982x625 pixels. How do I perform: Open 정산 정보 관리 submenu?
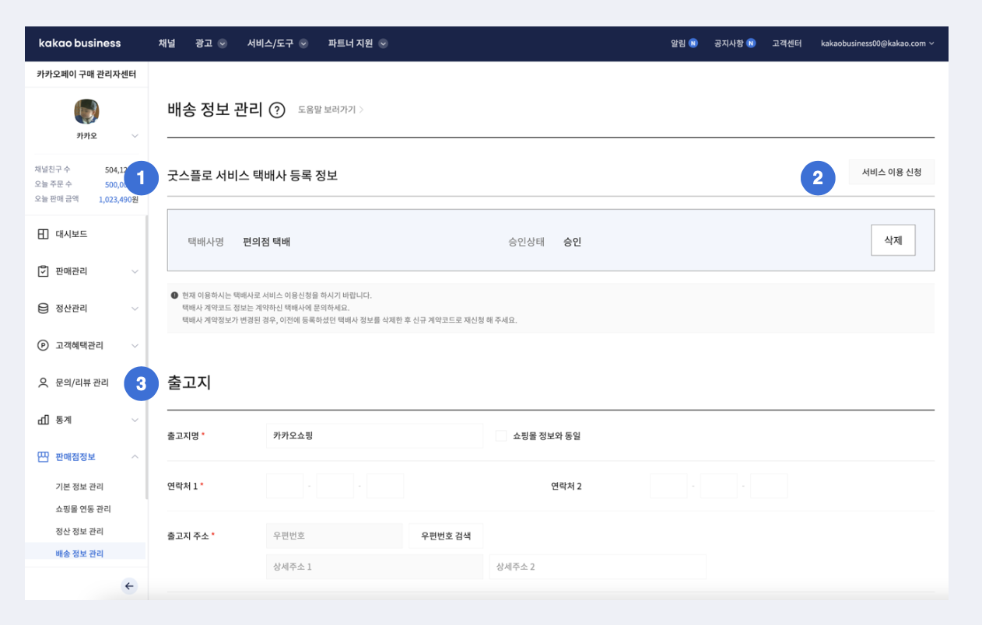[79, 532]
